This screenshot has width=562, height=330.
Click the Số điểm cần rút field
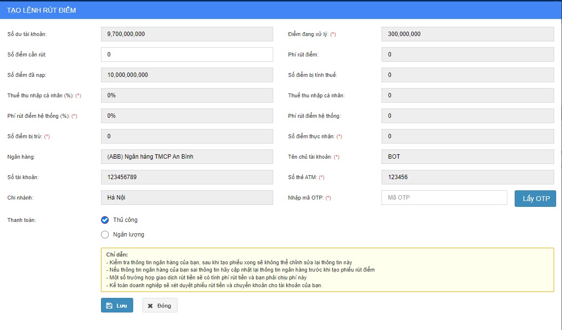pyautogui.click(x=187, y=55)
